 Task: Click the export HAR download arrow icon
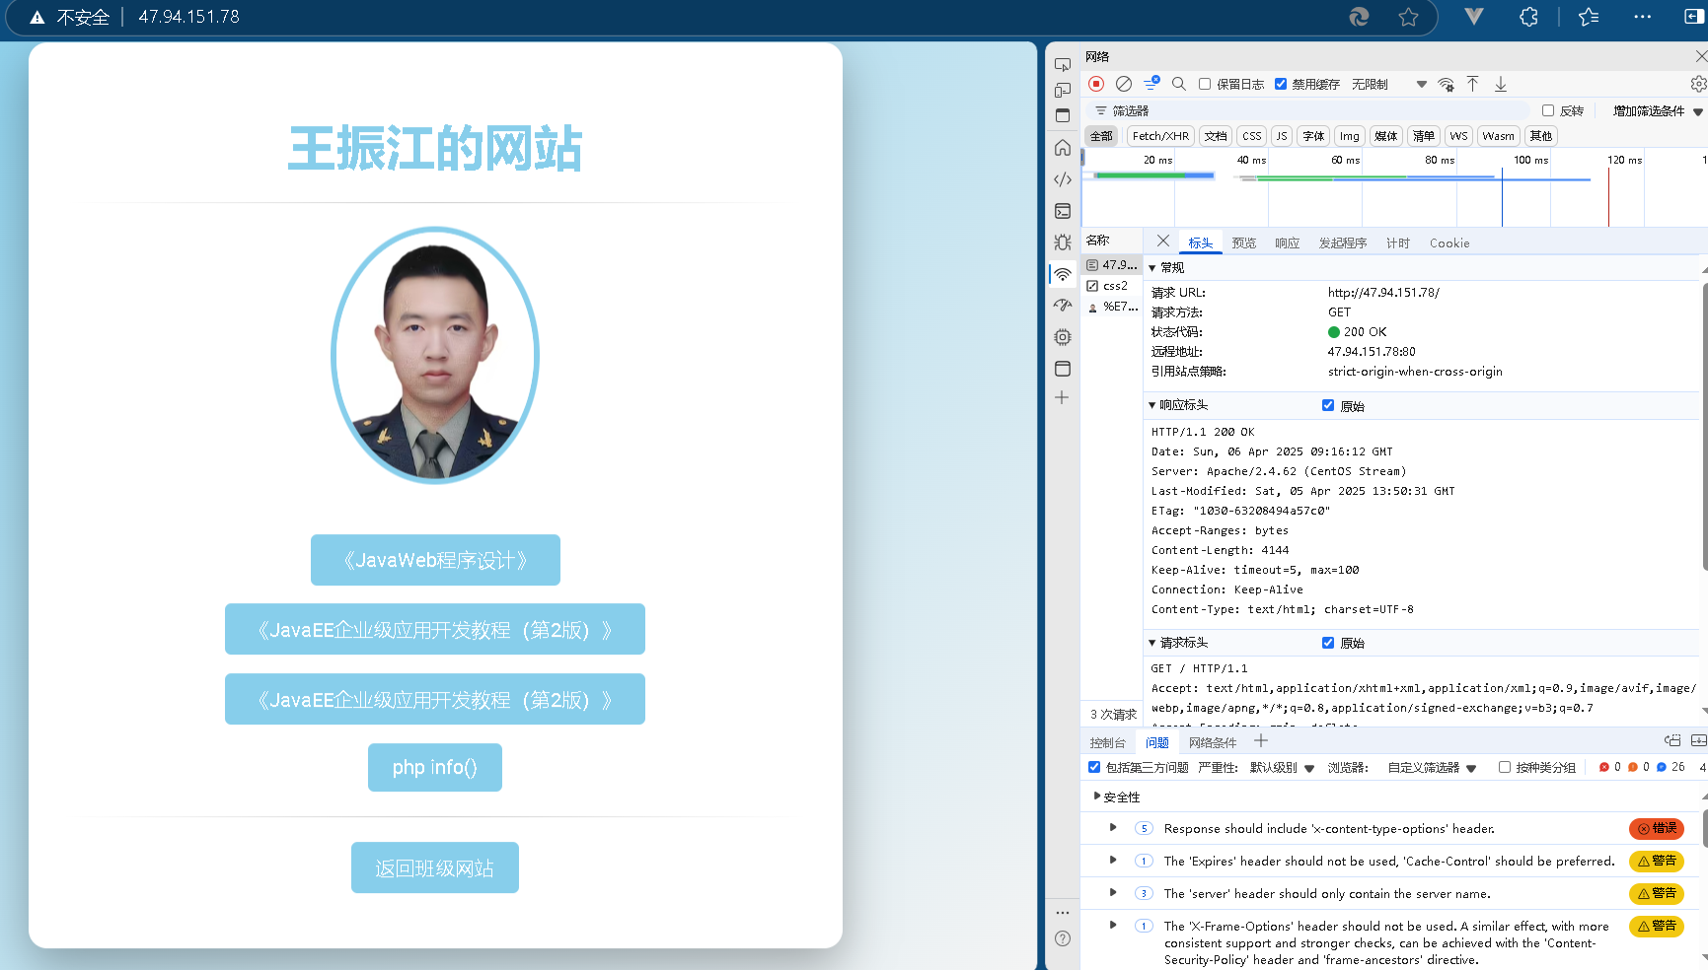click(1501, 84)
